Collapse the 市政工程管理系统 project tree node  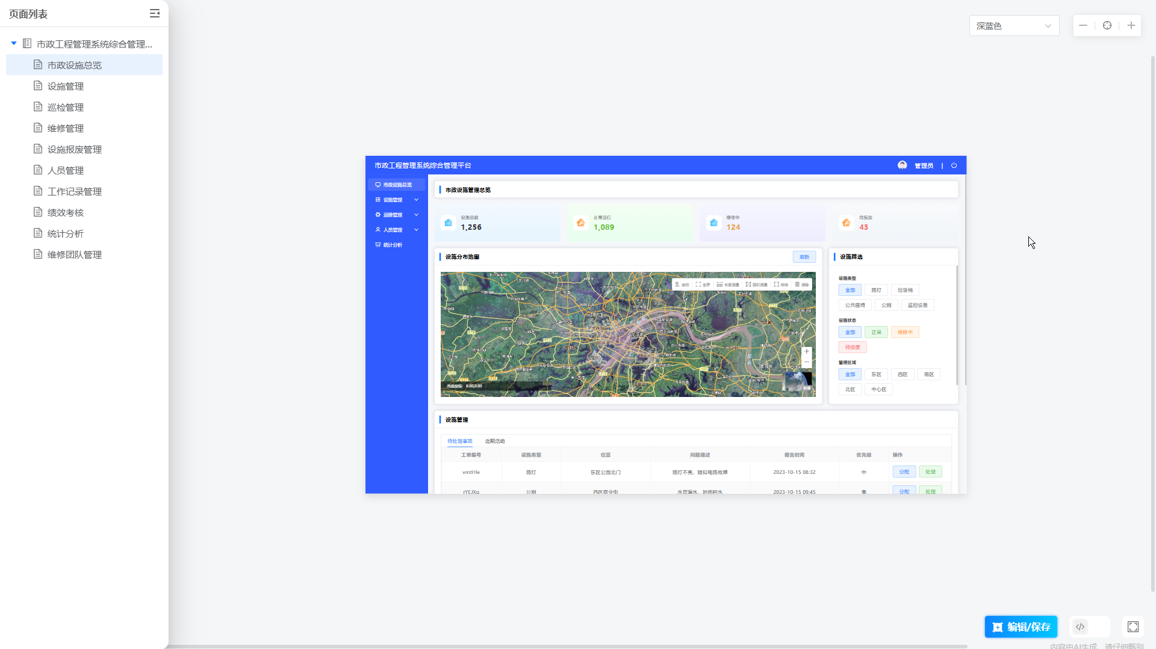pyautogui.click(x=14, y=43)
